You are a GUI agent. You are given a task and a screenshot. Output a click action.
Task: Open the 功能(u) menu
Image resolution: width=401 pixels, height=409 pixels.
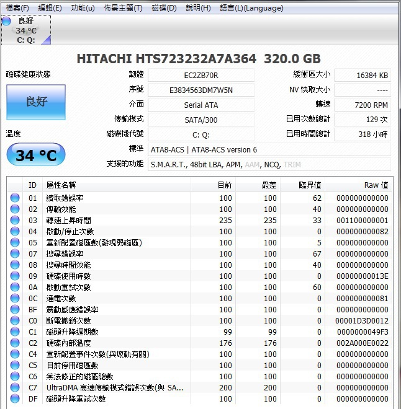pyautogui.click(x=83, y=8)
